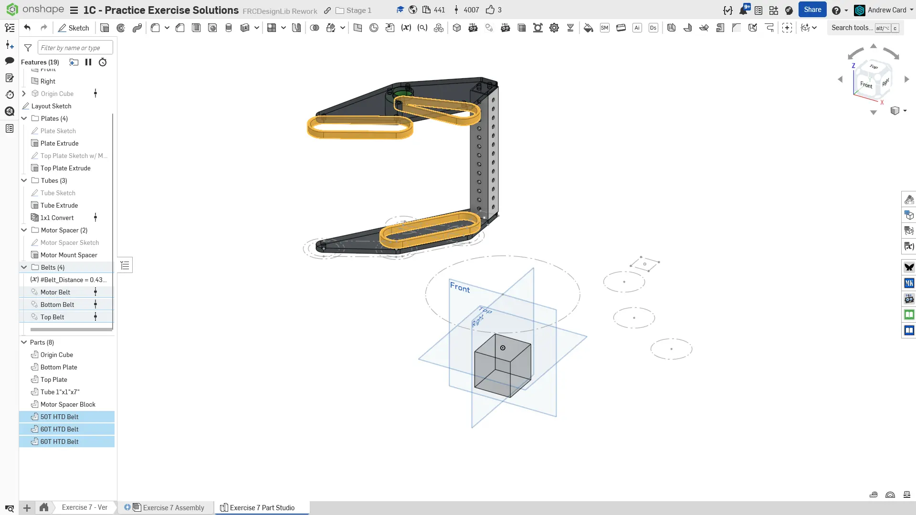Collapse the Parts list
Viewport: 916px width, 515px height.
tap(24, 342)
